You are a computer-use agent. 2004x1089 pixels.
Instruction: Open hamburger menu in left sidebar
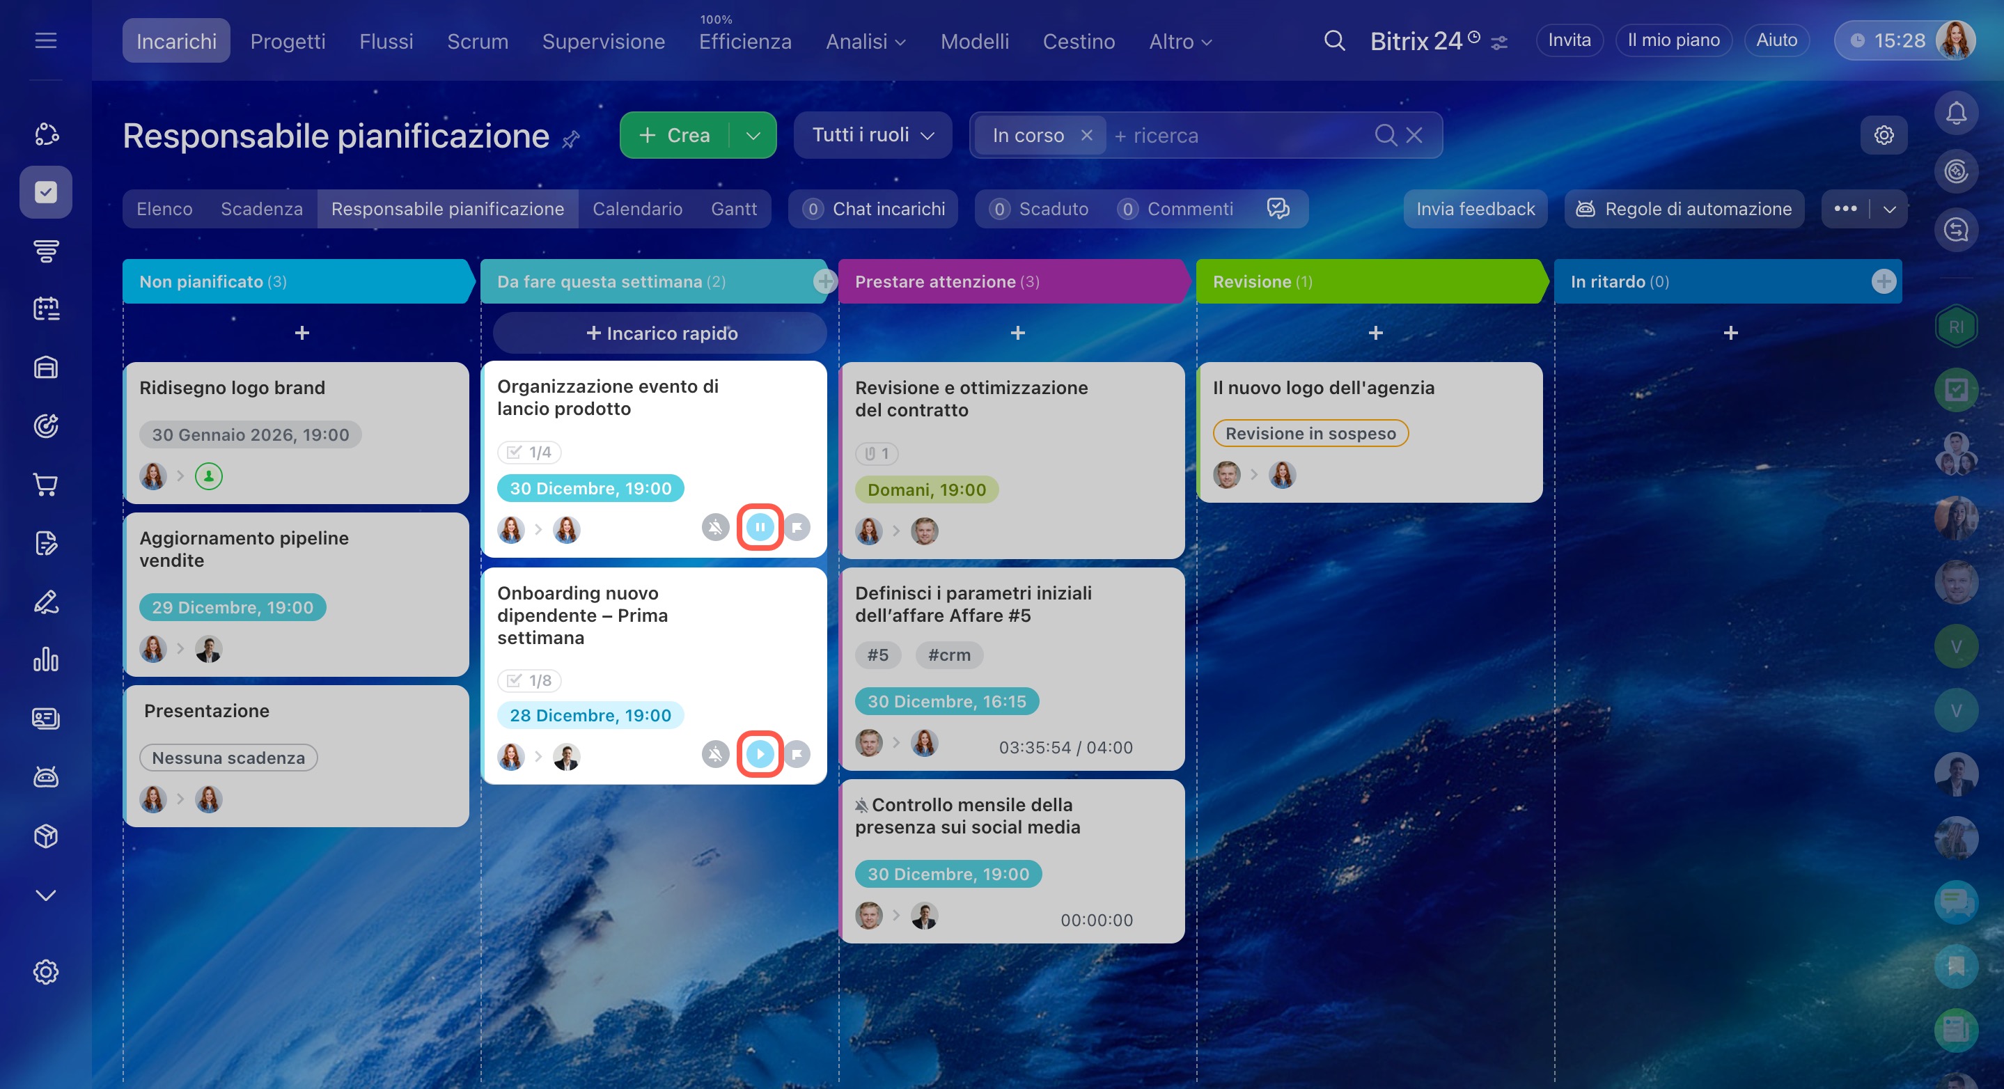tap(46, 40)
